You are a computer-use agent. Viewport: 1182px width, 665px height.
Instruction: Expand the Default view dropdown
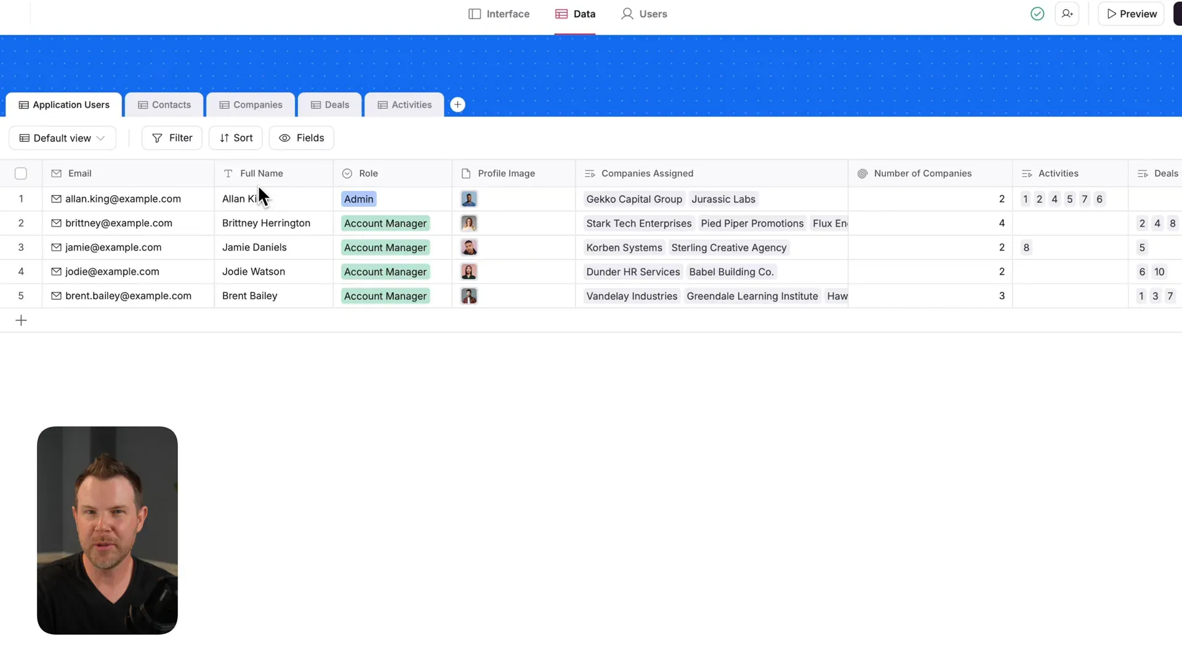pyautogui.click(x=62, y=138)
